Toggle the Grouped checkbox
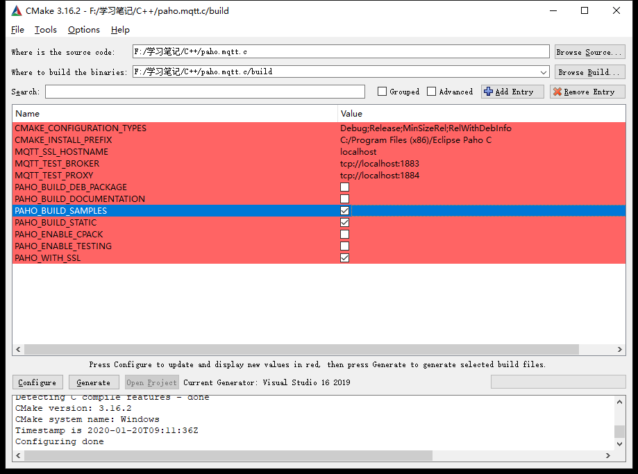Viewport: 638px width, 474px height. [x=382, y=92]
